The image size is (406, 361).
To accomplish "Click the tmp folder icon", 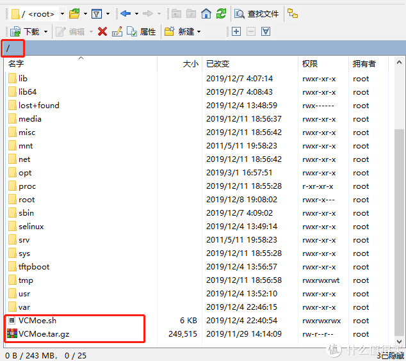I will click(12, 280).
